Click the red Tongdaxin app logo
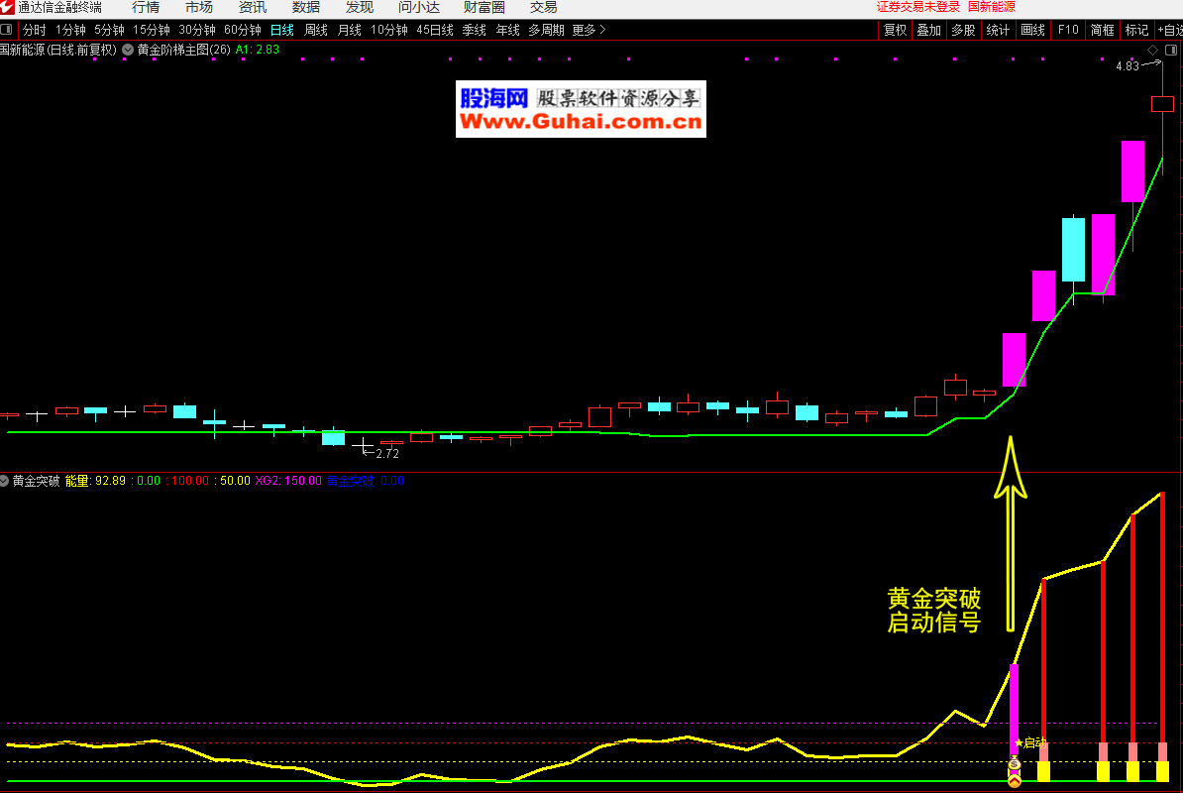The width and height of the screenshot is (1183, 793). (8, 7)
